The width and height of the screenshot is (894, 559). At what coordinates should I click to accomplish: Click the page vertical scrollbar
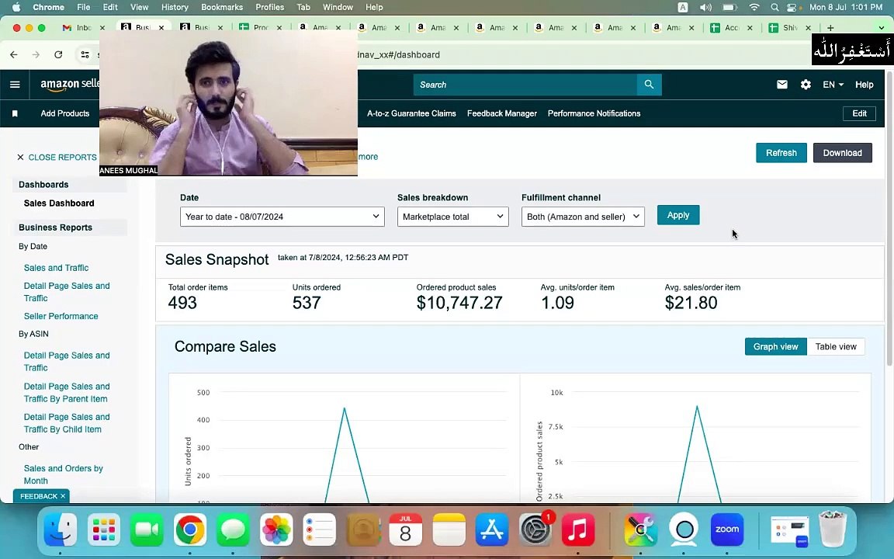coord(889,217)
